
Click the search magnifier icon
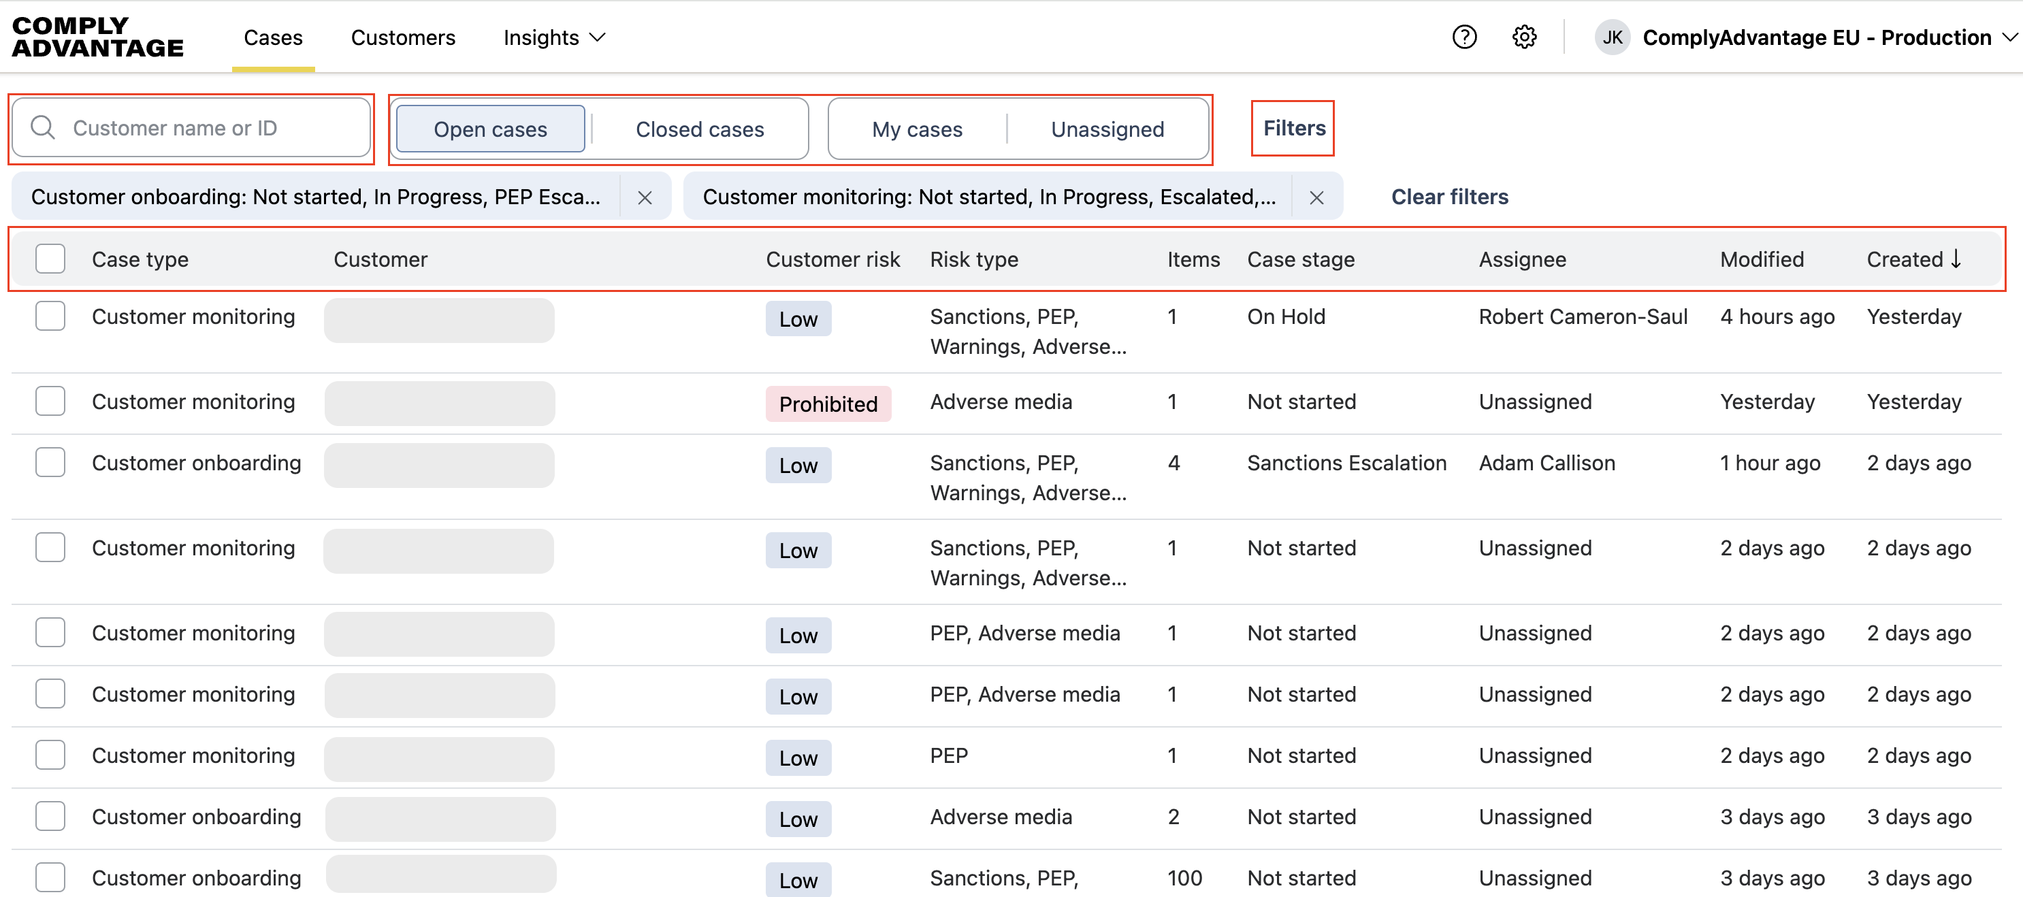point(43,128)
